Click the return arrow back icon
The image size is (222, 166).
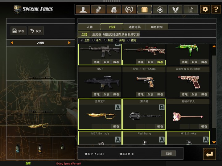tap(210, 154)
